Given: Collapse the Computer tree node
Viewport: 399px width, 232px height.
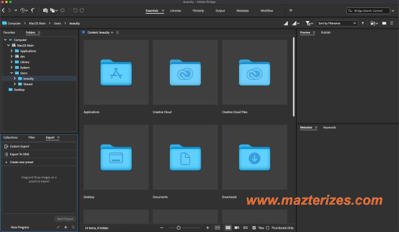Looking at the screenshot, I should coord(5,40).
